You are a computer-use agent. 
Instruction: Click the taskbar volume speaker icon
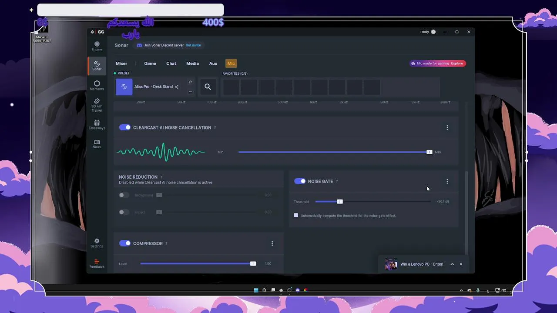tap(504, 290)
